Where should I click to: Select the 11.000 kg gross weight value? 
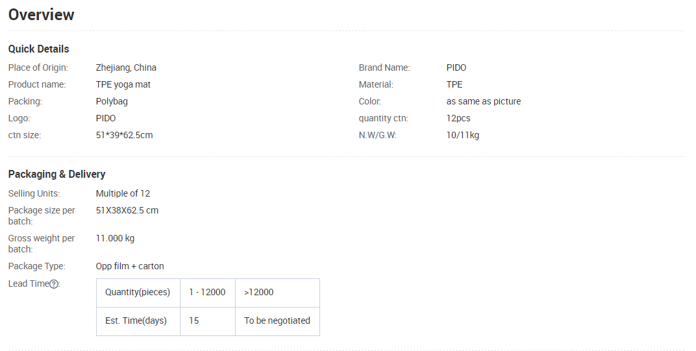pos(115,238)
